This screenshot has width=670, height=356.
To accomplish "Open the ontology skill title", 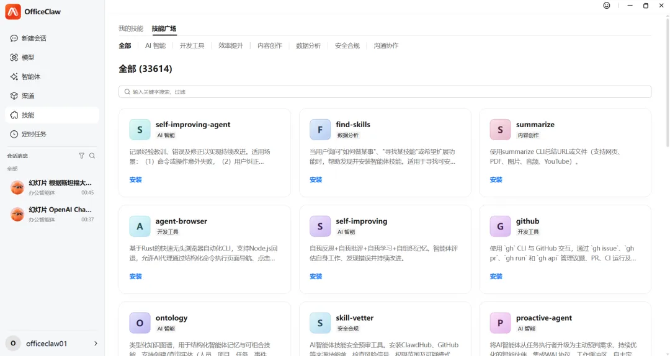I will click(171, 318).
